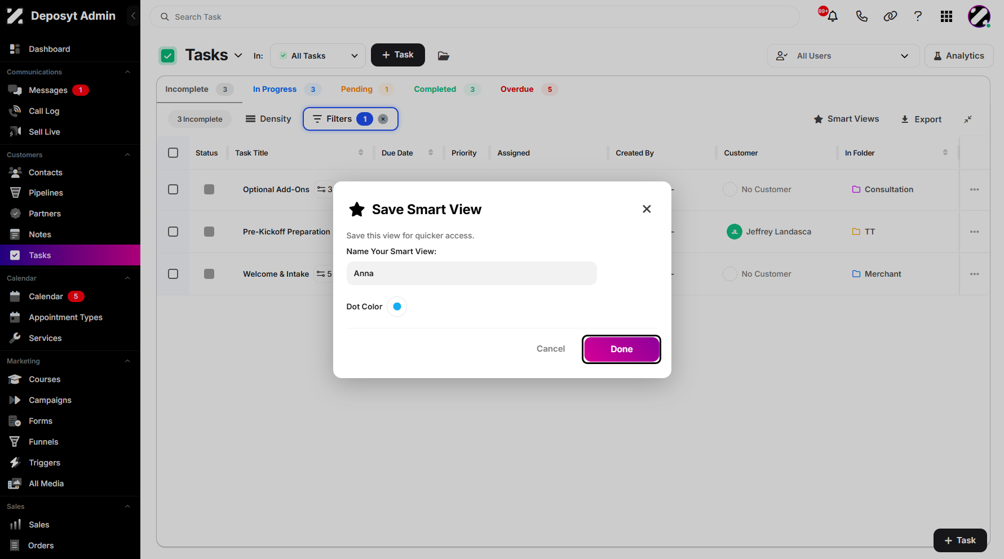Click the Search Task field
The height and width of the screenshot is (559, 1004).
pos(474,17)
